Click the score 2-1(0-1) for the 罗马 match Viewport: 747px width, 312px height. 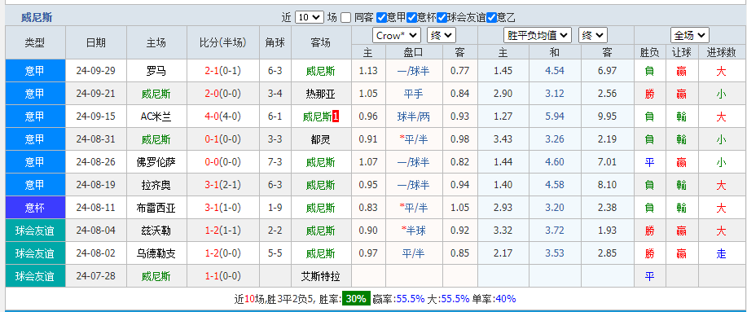coord(223,71)
